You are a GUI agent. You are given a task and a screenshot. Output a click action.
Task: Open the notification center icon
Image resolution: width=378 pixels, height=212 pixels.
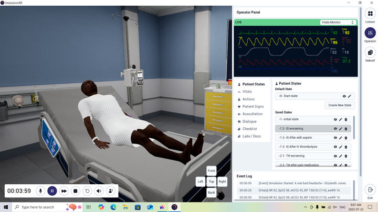tap(370, 207)
